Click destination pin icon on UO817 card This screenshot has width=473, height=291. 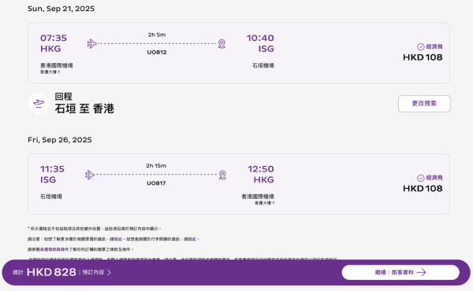click(x=222, y=175)
